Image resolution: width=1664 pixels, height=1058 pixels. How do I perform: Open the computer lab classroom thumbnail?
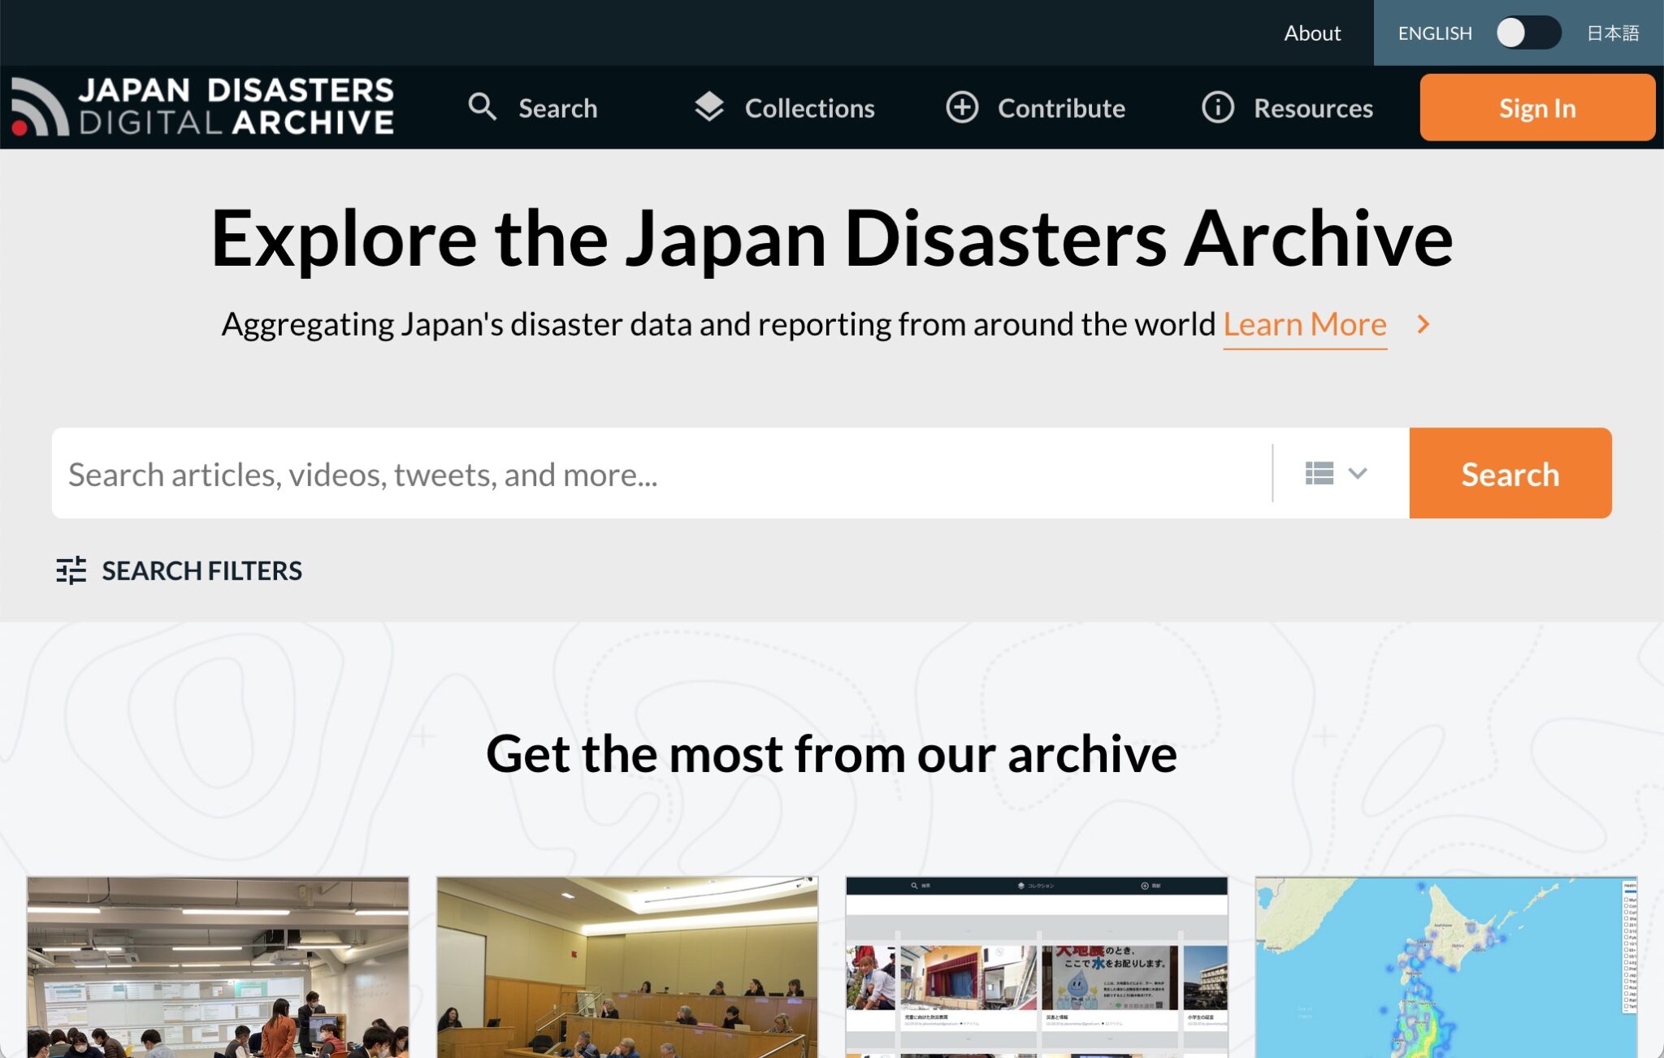pos(218,967)
